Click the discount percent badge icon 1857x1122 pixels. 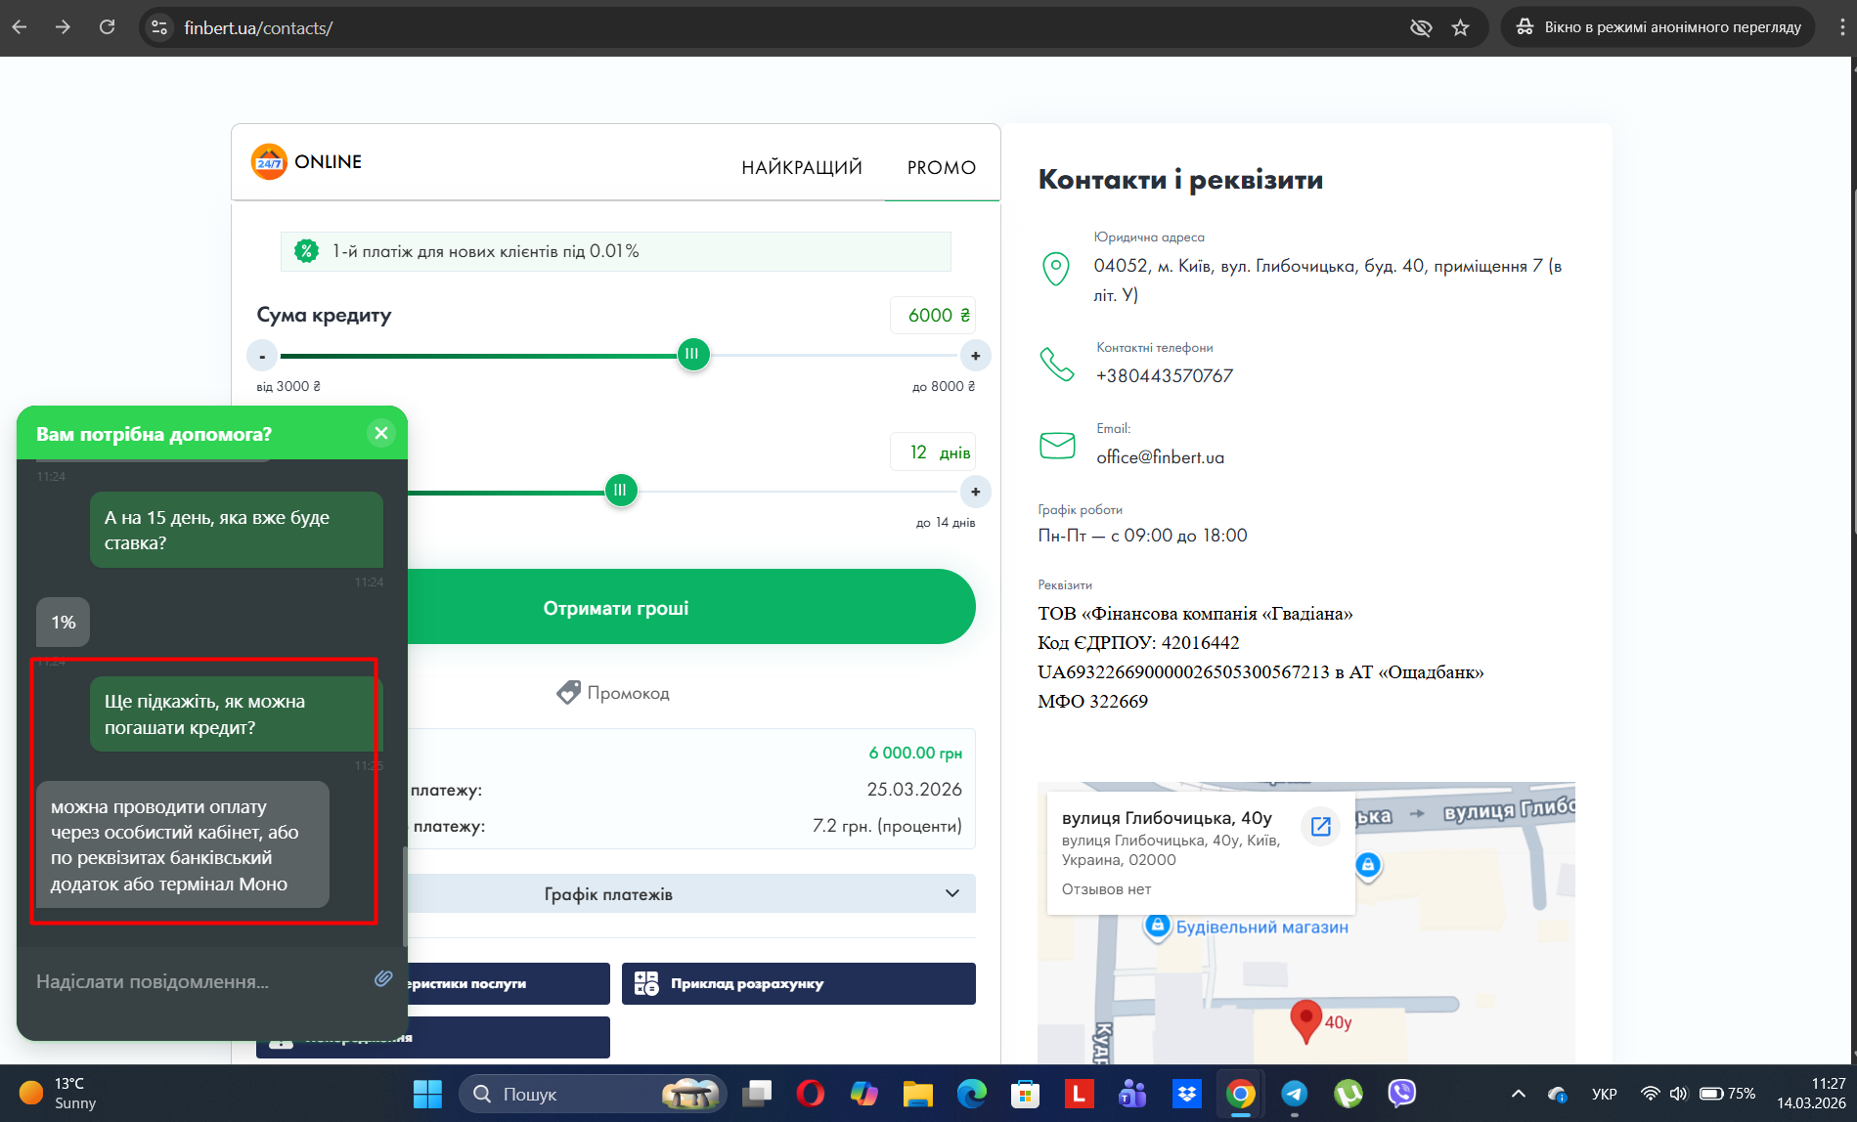click(307, 251)
